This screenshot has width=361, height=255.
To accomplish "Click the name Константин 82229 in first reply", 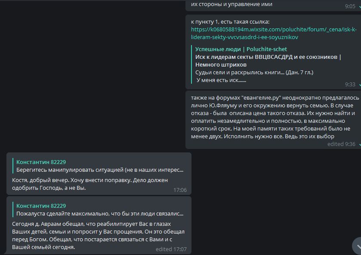I will coord(41,162).
